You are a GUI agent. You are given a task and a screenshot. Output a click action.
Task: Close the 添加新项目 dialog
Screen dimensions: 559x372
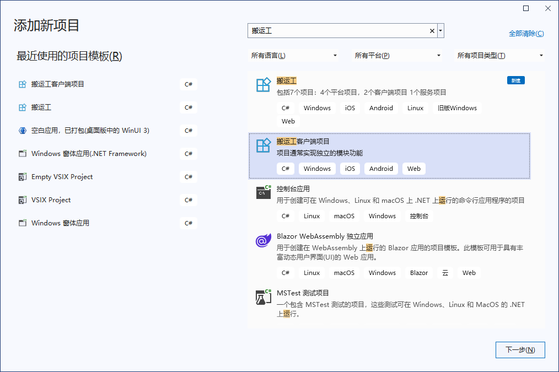click(x=548, y=8)
